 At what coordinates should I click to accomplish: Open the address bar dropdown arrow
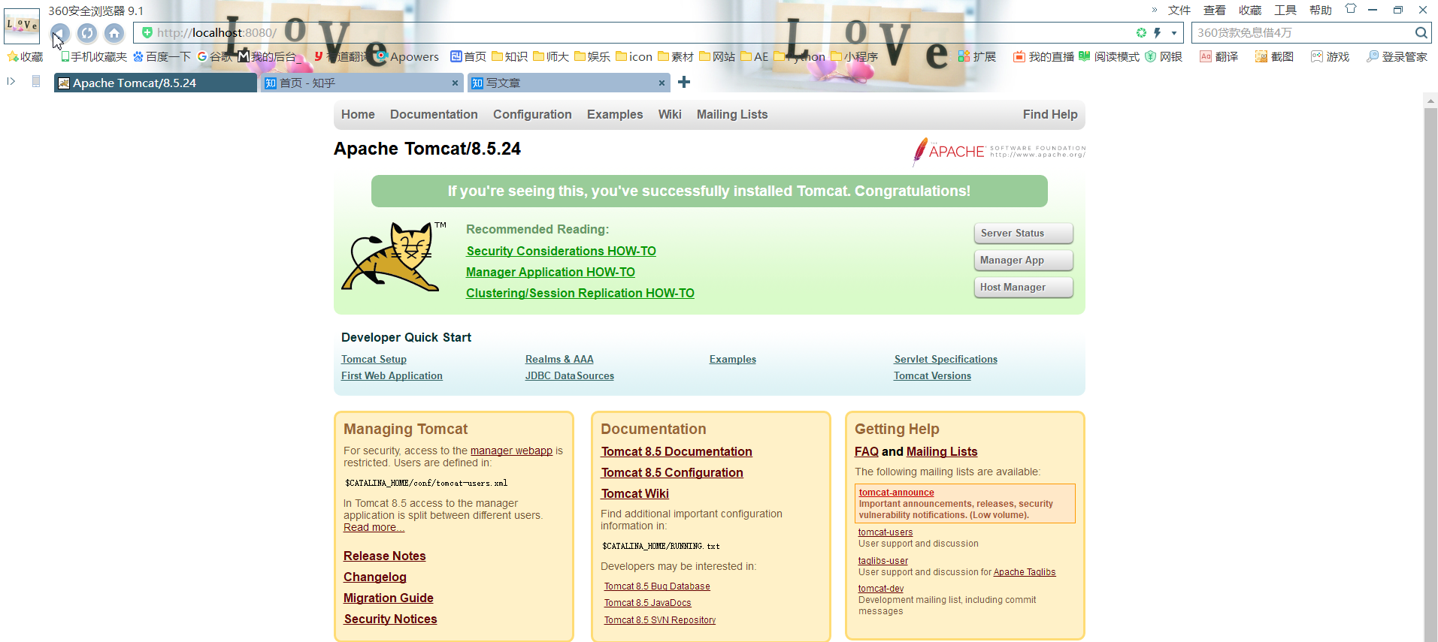coord(1174,33)
